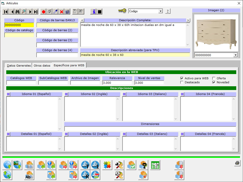Screen dimensions: 243x182
Task: Click the binoculars search icon
Action: [x=17, y=11]
